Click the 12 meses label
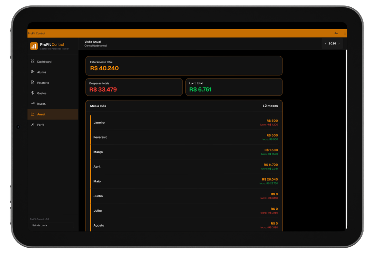Screen dimensions: 374x253 pos(270,106)
